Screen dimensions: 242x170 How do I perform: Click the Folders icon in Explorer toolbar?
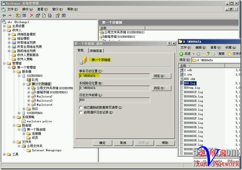click(x=229, y=54)
